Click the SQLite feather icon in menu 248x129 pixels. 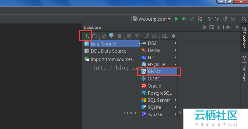point(144,107)
